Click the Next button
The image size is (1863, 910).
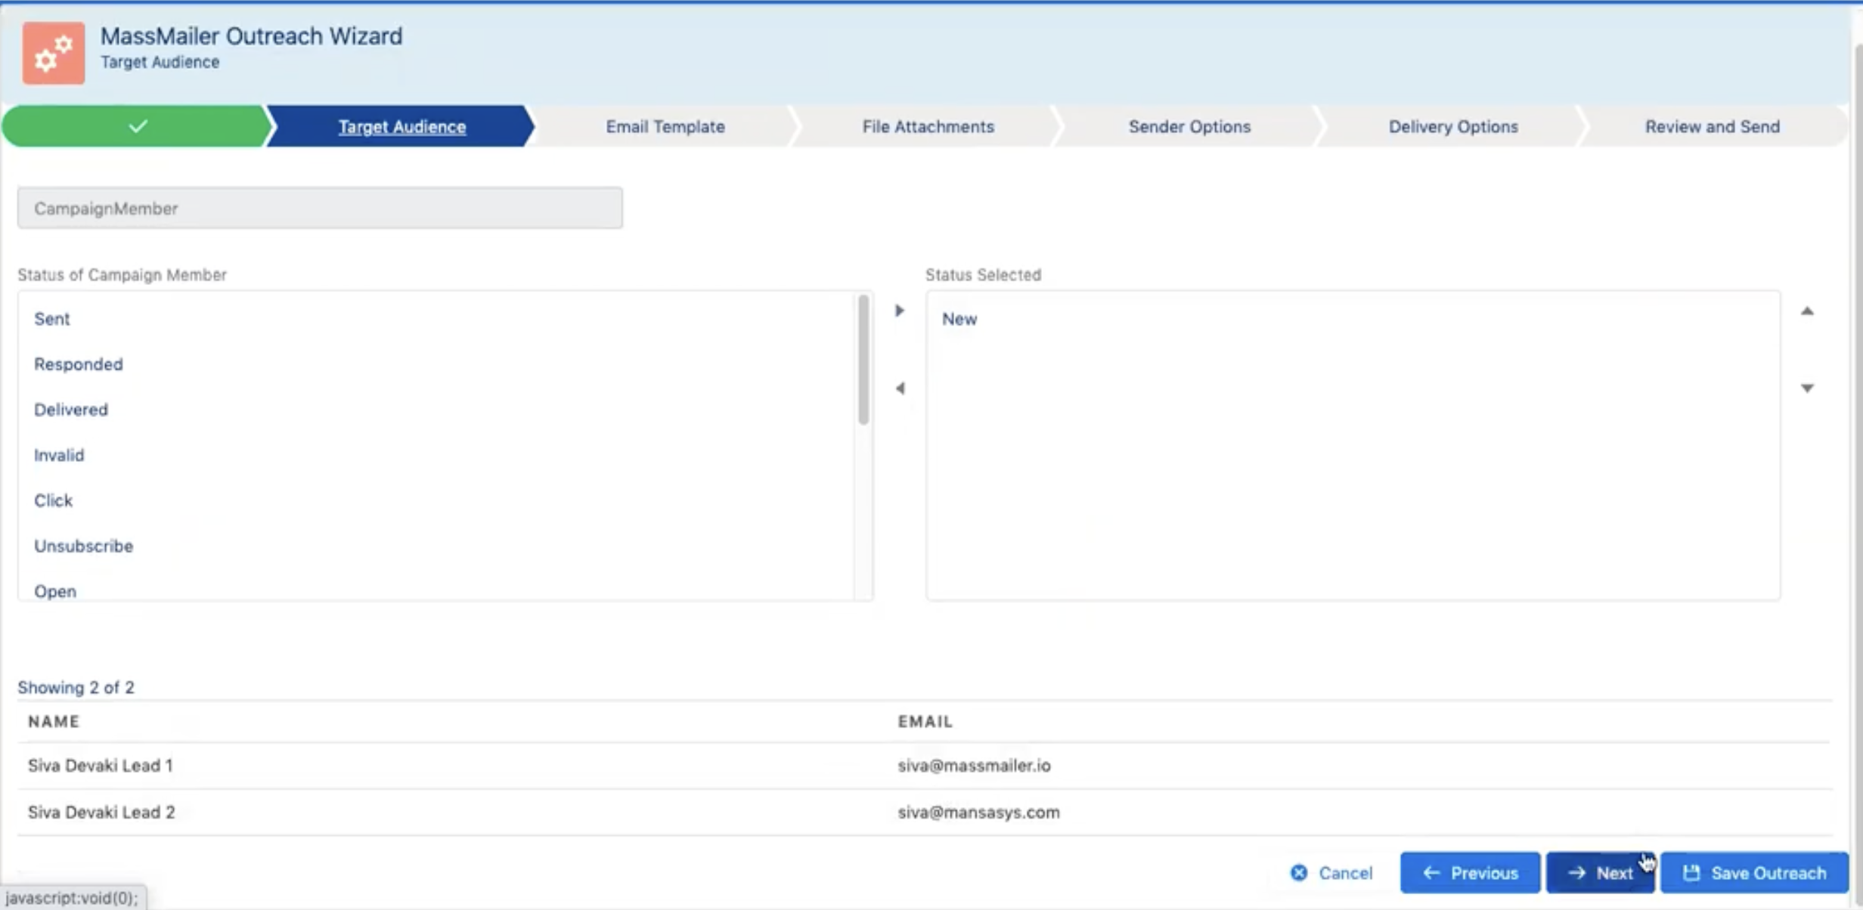point(1600,873)
